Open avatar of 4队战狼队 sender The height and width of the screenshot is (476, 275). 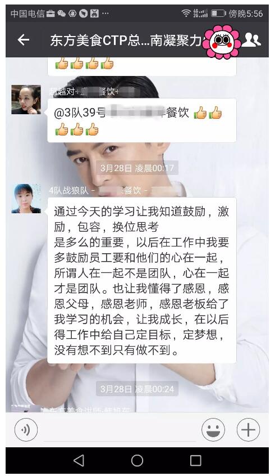click(26, 199)
